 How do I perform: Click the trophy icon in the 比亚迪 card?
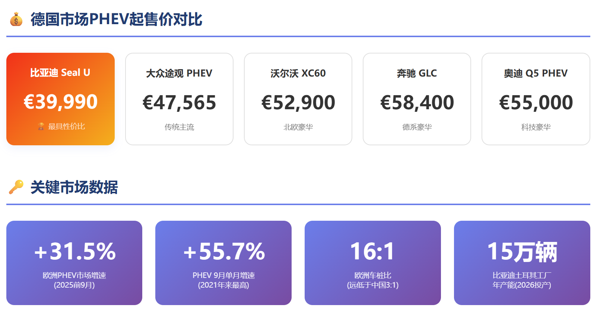click(41, 127)
